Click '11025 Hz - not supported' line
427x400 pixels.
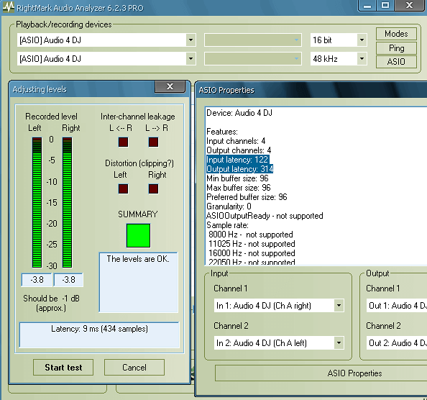(x=252, y=244)
